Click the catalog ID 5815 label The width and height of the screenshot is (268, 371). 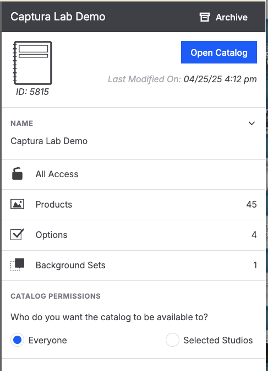coord(32,92)
